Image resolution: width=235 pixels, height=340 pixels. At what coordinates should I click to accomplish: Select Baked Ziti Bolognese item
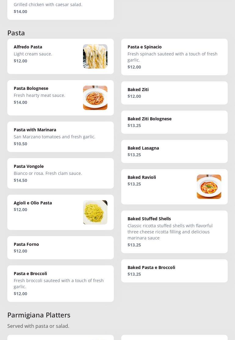tap(150, 119)
